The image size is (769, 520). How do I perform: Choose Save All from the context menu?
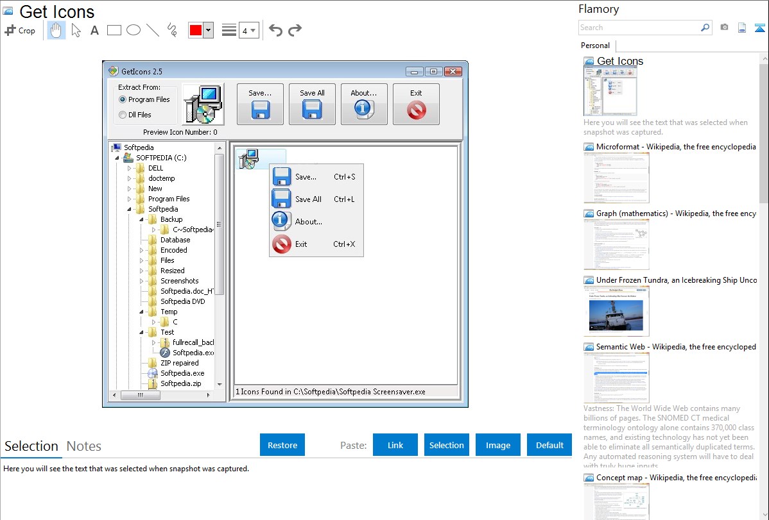click(x=316, y=199)
